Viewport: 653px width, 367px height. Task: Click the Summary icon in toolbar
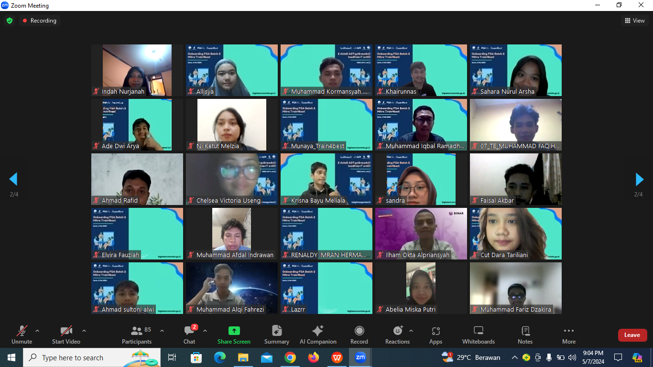(276, 335)
